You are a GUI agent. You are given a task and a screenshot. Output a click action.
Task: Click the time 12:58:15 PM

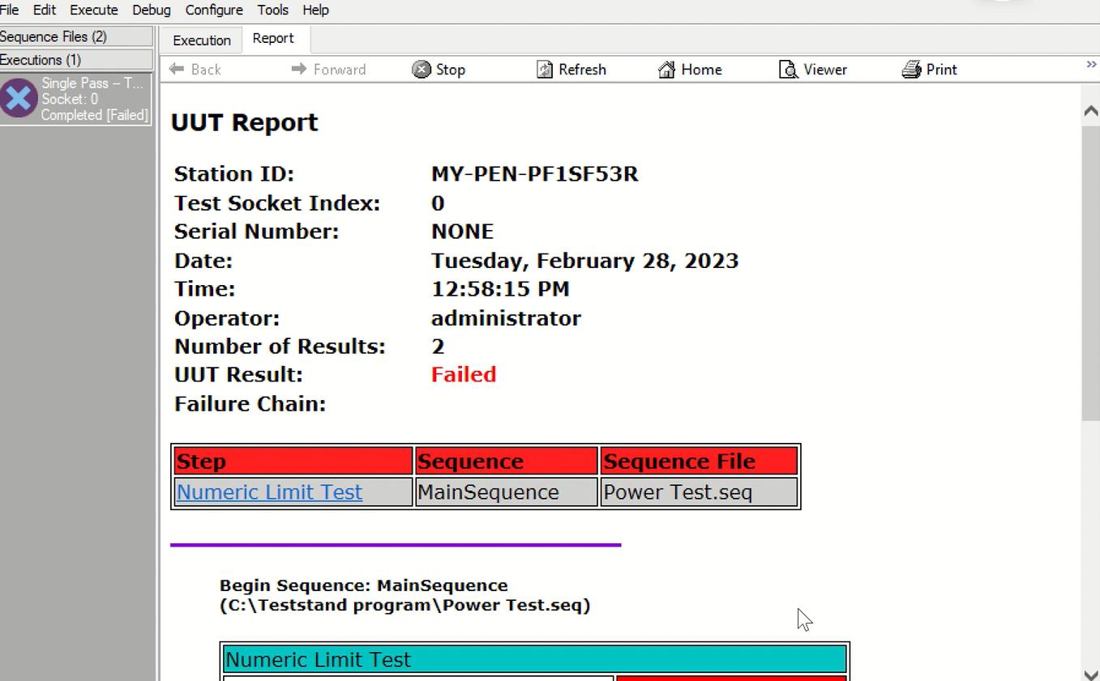(500, 289)
